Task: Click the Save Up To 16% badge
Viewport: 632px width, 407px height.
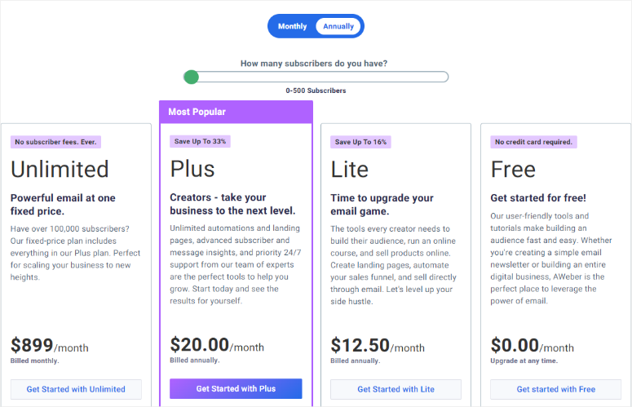Action: tap(360, 142)
